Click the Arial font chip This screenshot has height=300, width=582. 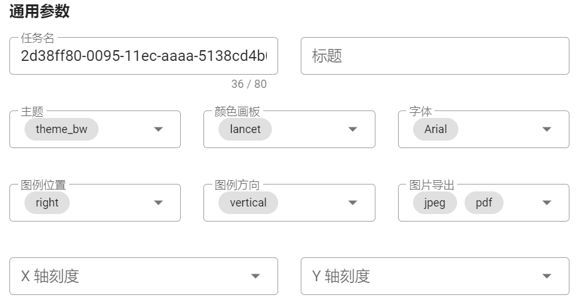436,129
